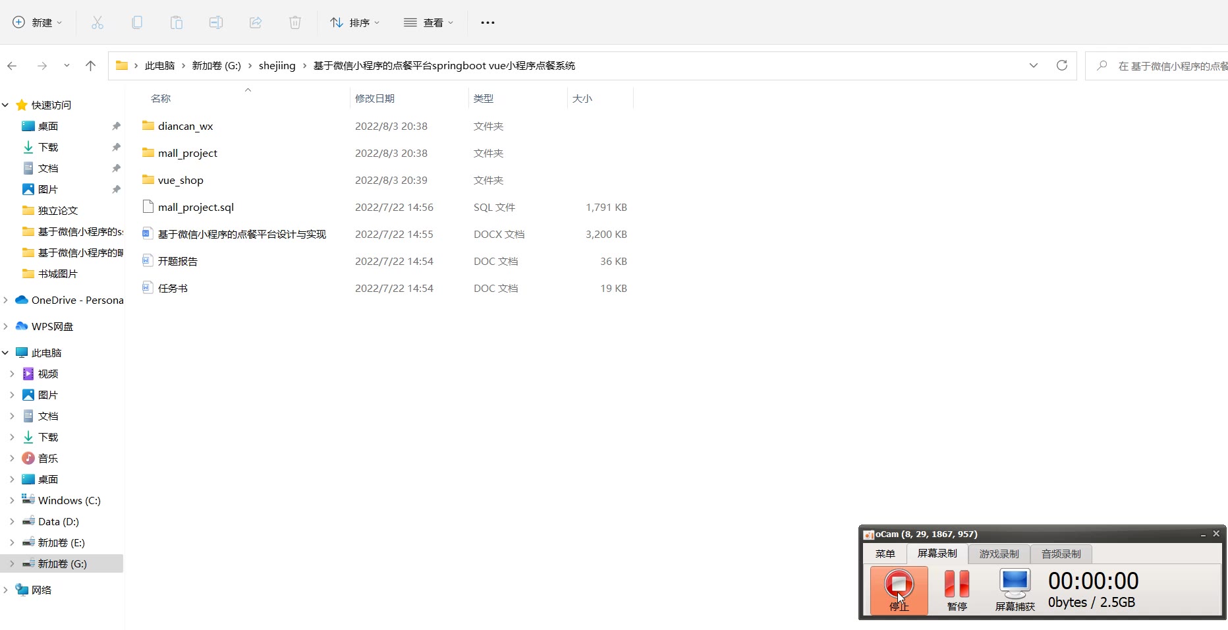Viewport: 1228px width, 630px height.
Task: Sort files by 大小 column header
Action: [582, 98]
